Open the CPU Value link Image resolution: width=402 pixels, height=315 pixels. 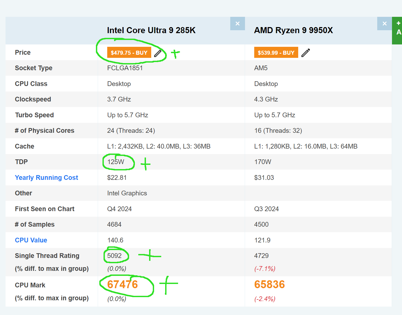[31, 240]
